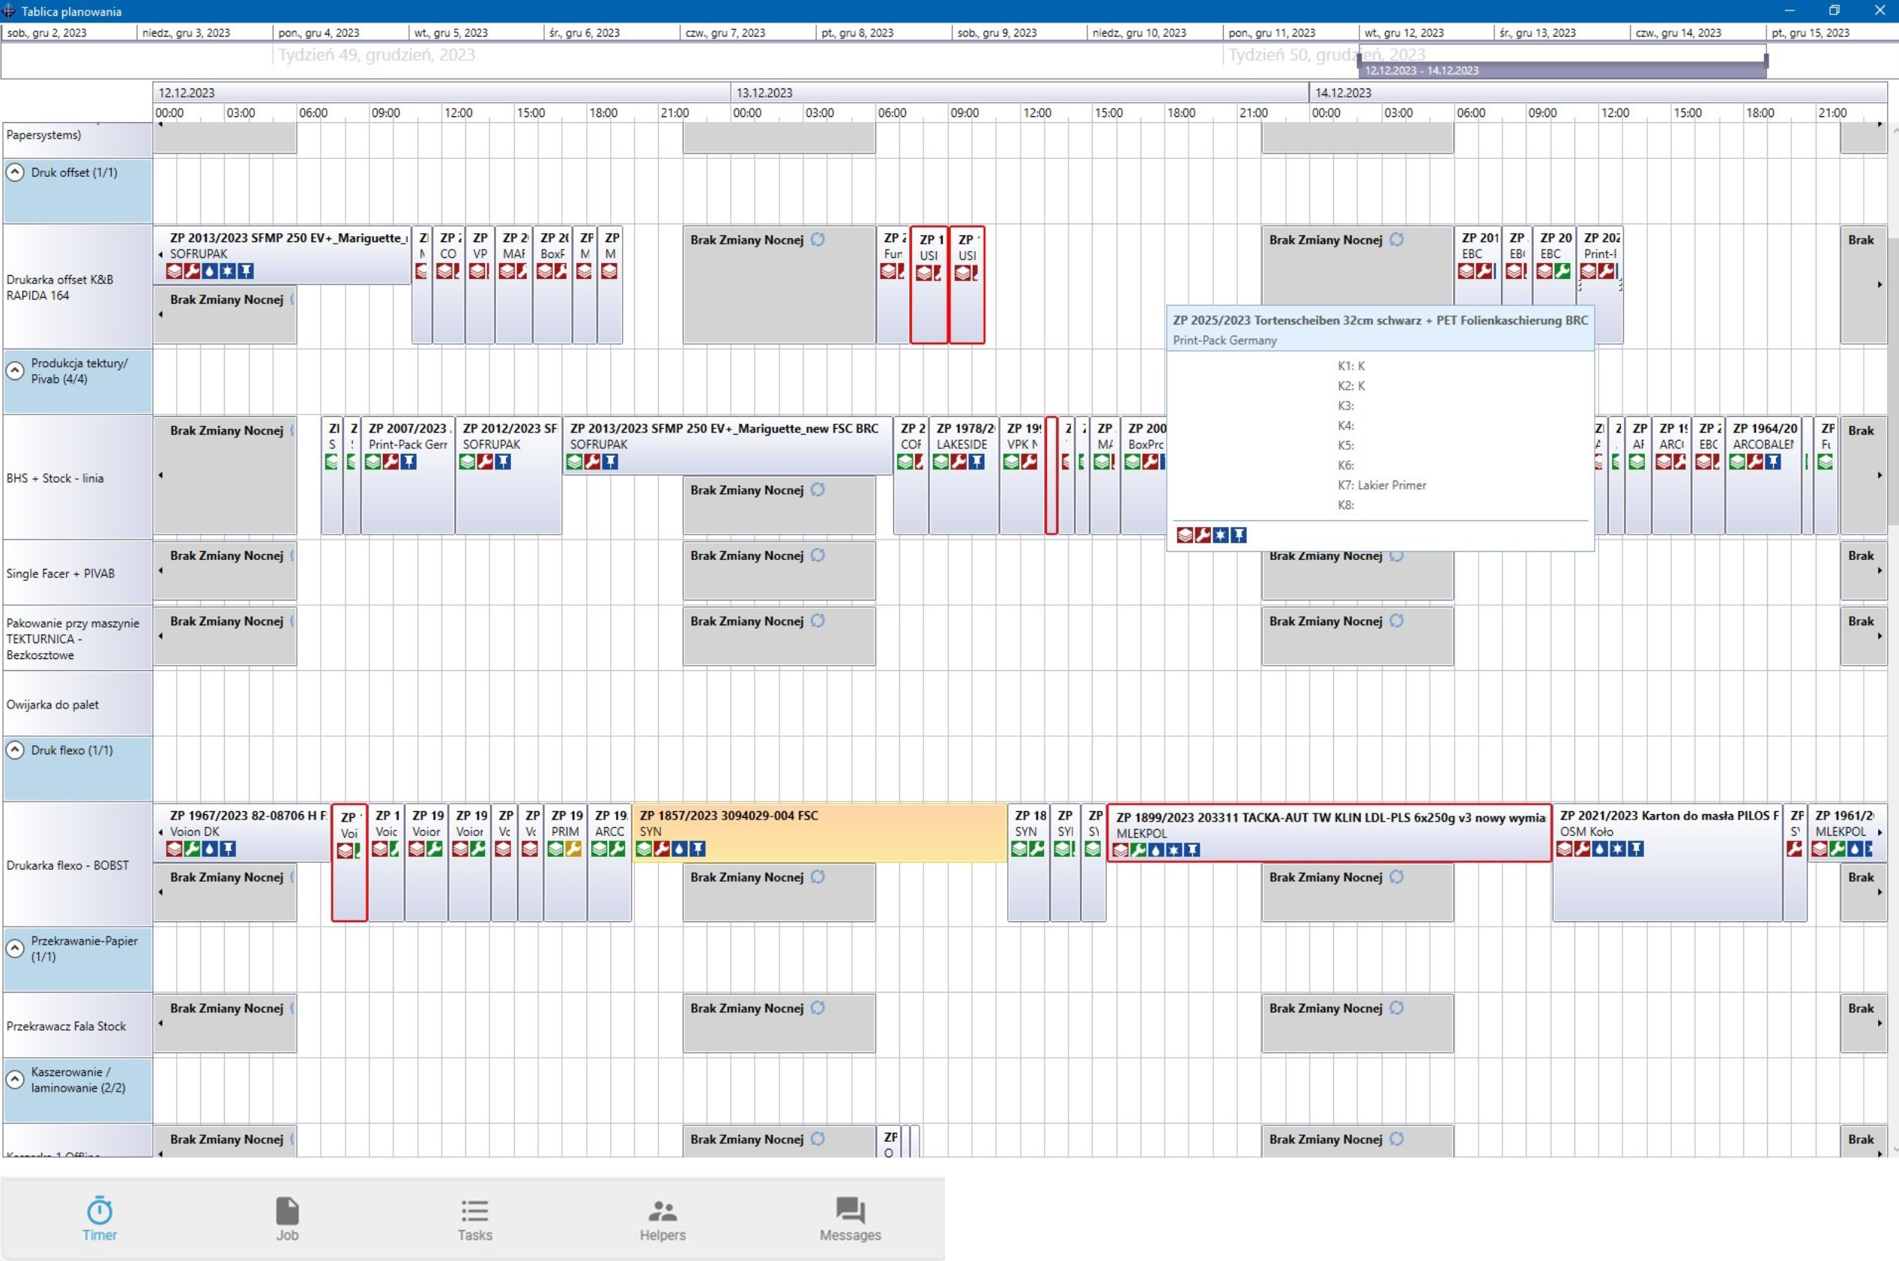Click the 13.12.2023 day header
Screen dimensions: 1899x1261
coord(764,92)
